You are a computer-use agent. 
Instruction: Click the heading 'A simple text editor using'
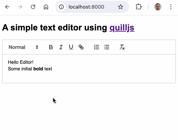click(55, 28)
